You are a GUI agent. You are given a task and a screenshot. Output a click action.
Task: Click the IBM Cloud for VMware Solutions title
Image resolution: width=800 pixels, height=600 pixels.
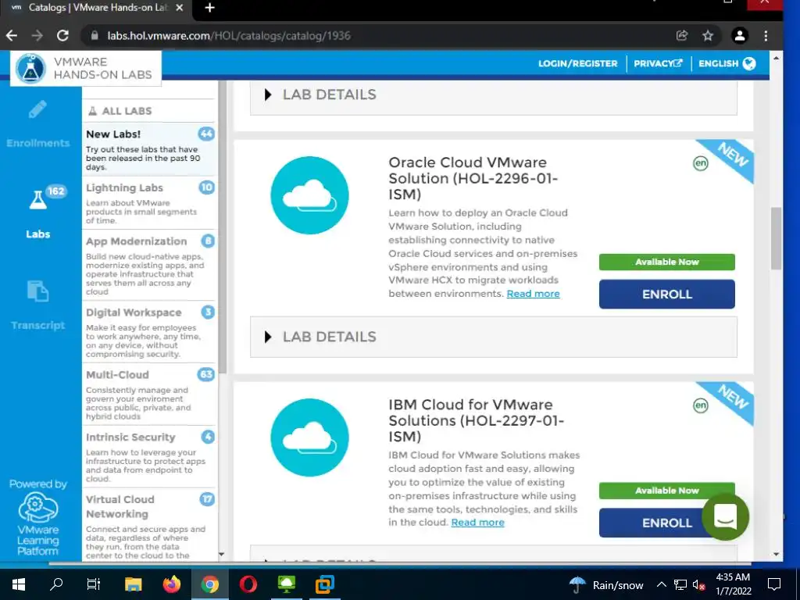coord(476,420)
